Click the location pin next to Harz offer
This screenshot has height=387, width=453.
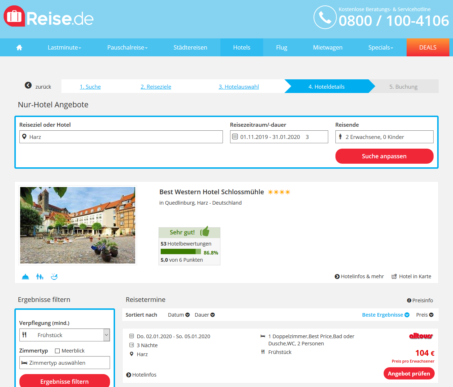coord(132,354)
